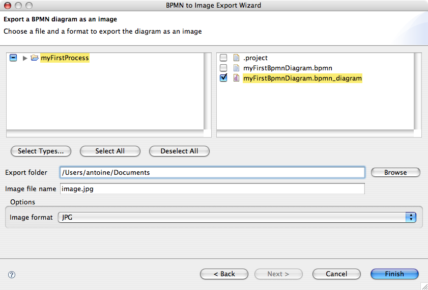Click the right pane horizontal scrollbar

[315, 134]
